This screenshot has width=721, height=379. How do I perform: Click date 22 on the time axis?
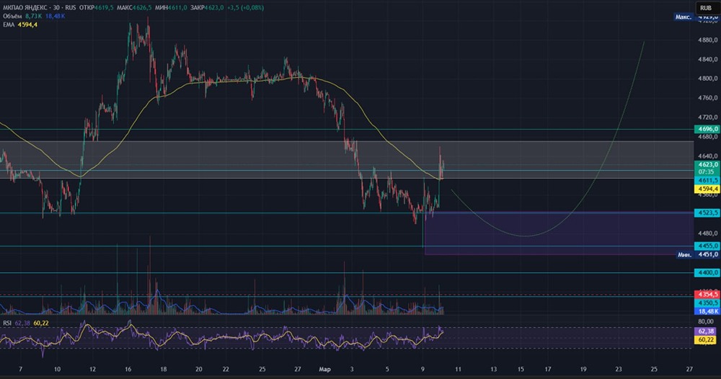point(226,370)
